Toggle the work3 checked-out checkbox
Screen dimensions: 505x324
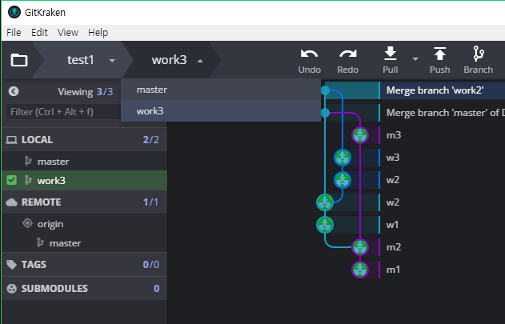coord(11,180)
